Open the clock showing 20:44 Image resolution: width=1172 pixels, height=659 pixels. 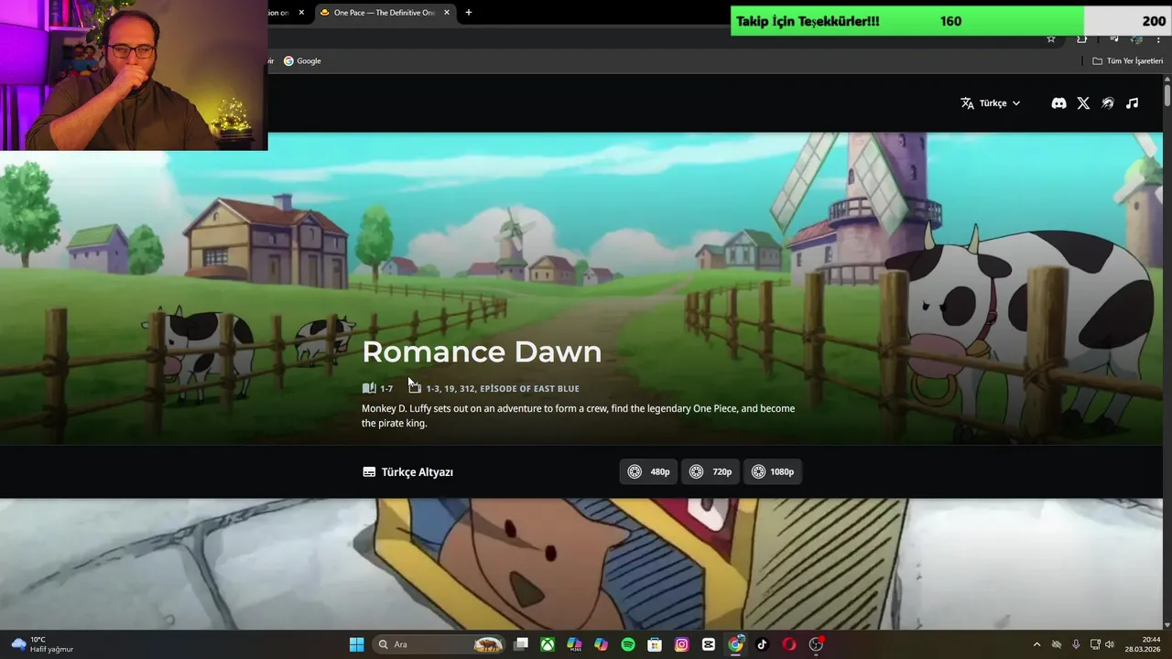pyautogui.click(x=1145, y=644)
